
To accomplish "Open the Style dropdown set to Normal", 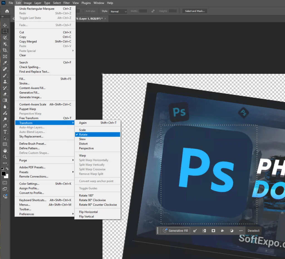I will [118, 11].
